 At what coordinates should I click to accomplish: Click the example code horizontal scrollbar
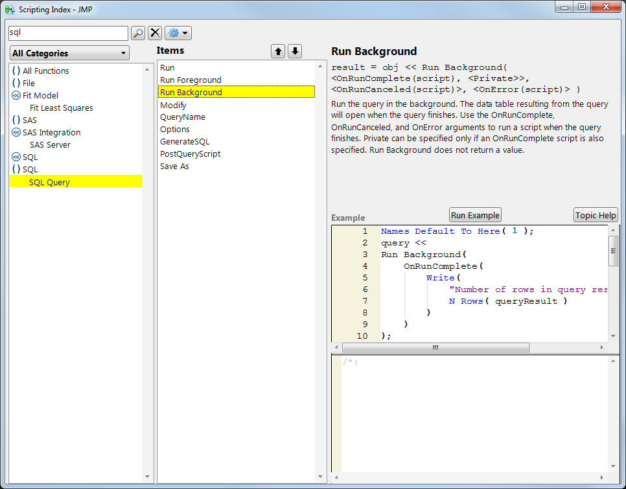435,348
